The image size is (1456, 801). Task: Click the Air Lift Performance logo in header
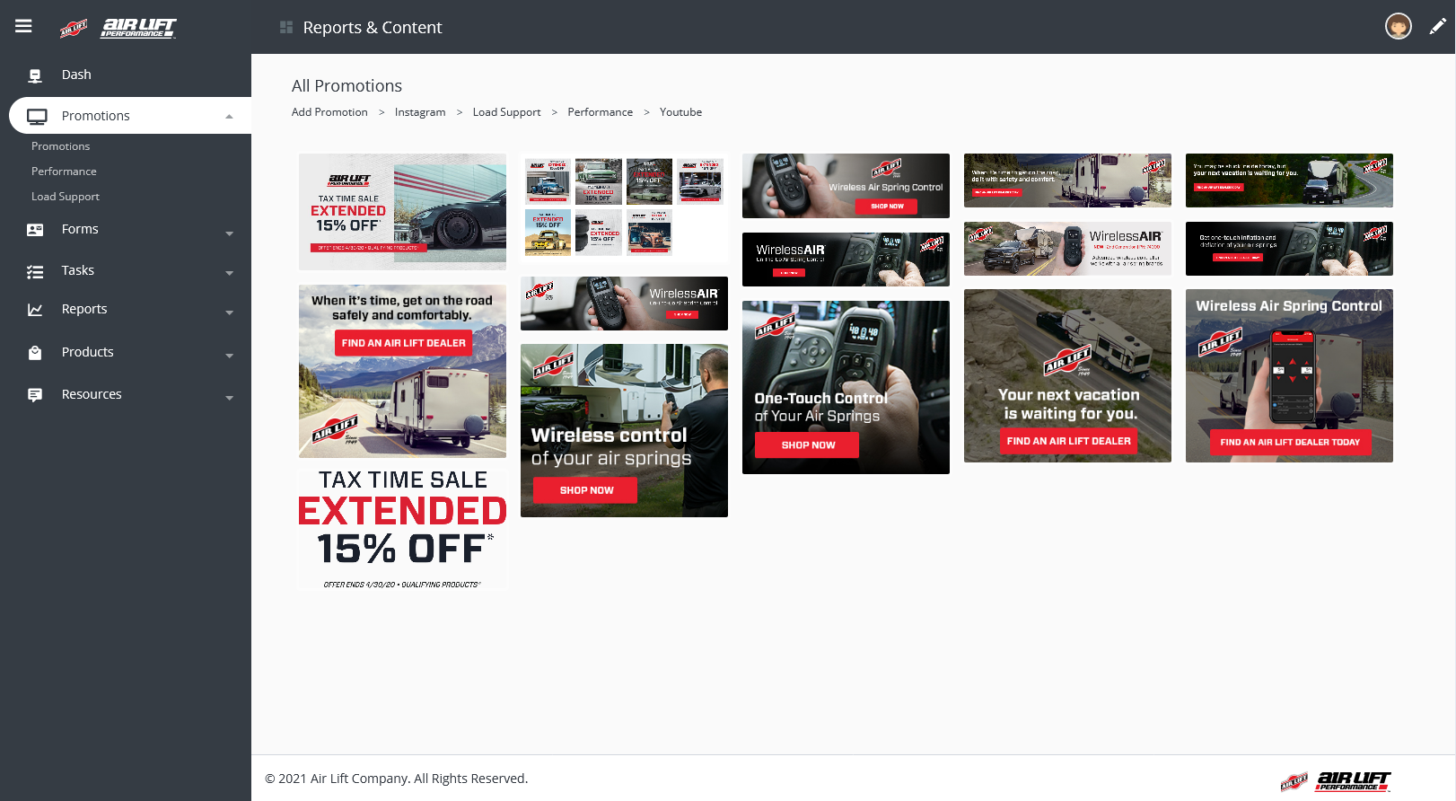click(x=138, y=28)
